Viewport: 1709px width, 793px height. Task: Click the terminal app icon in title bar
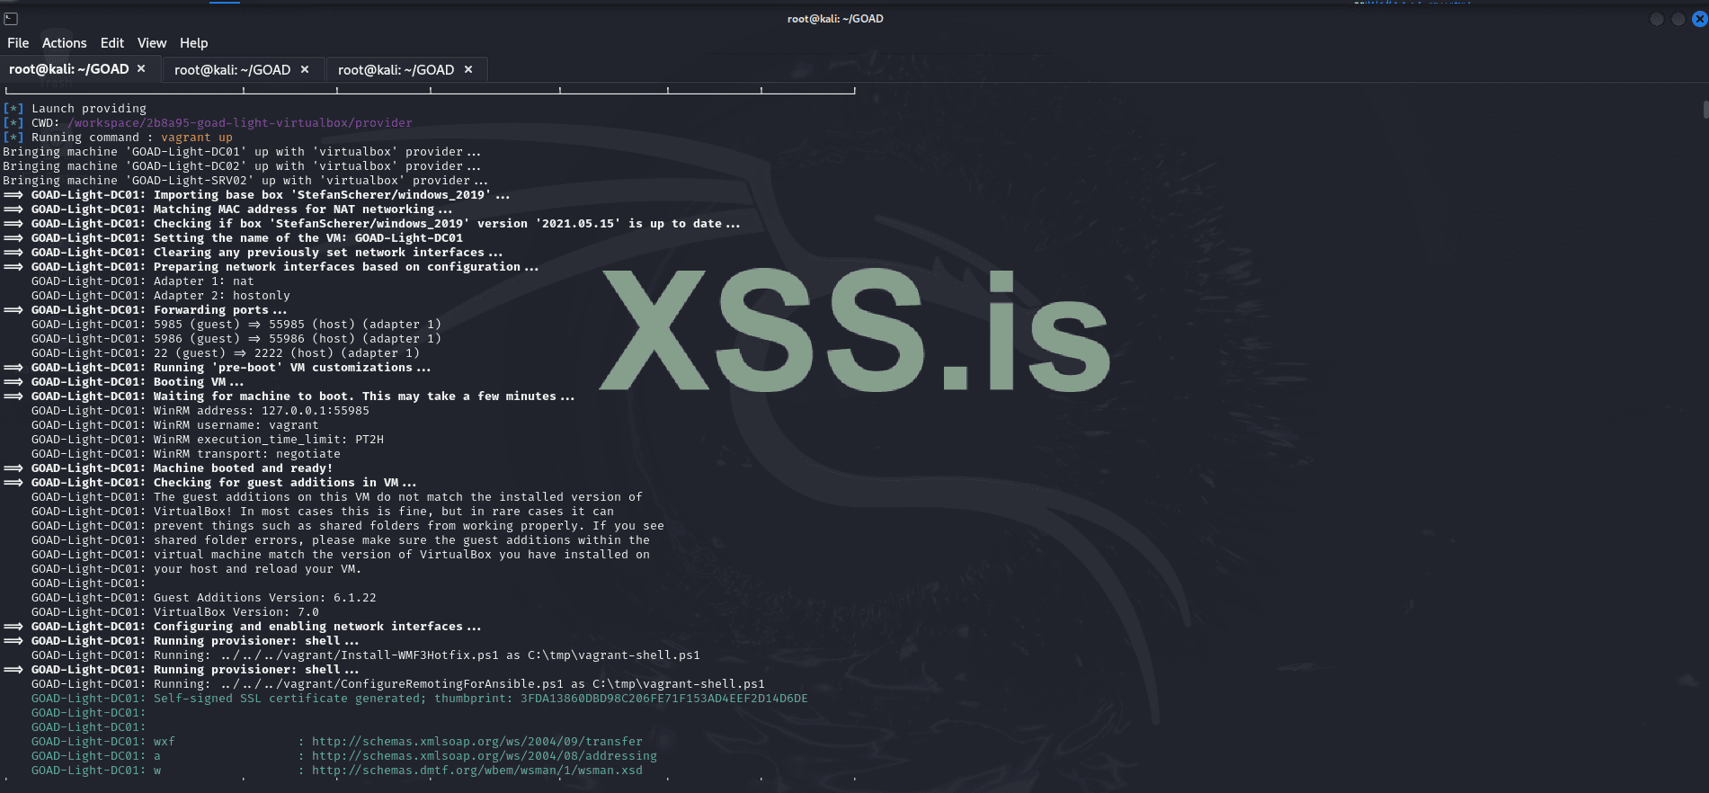[x=11, y=19]
